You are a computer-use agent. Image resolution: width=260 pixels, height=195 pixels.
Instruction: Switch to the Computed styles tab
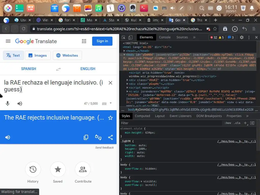pyautogui.click(x=142, y=116)
